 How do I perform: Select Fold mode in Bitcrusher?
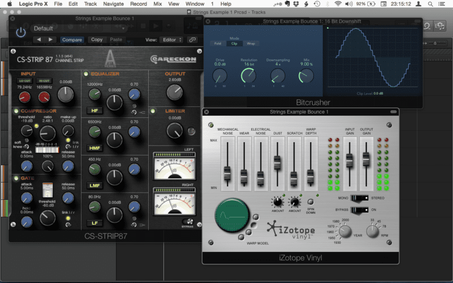(218, 43)
